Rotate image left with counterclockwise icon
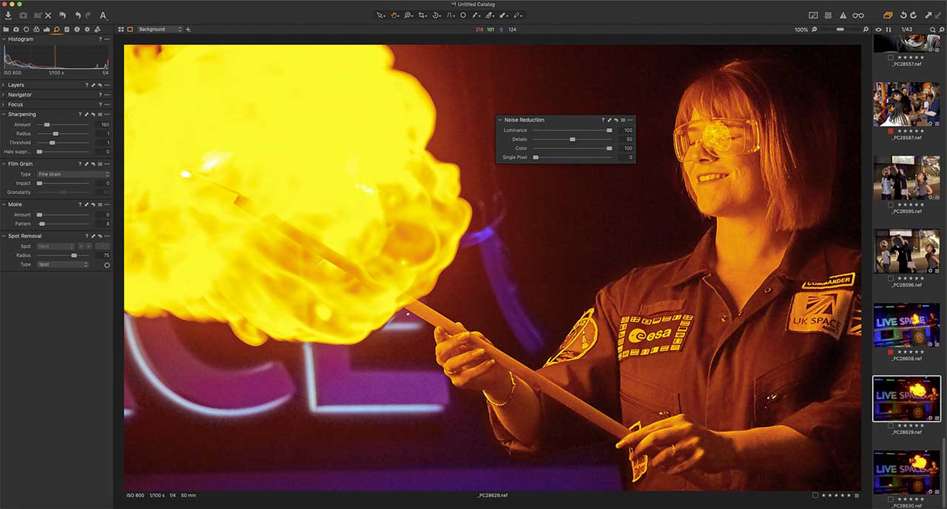 coord(903,15)
